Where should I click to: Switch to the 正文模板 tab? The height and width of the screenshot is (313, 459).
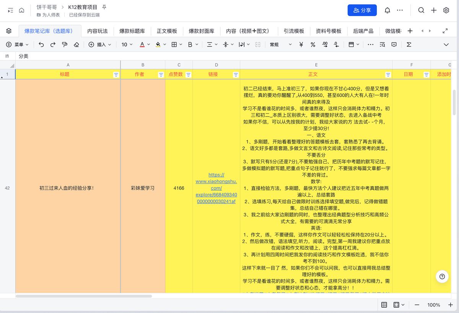pos(167,31)
